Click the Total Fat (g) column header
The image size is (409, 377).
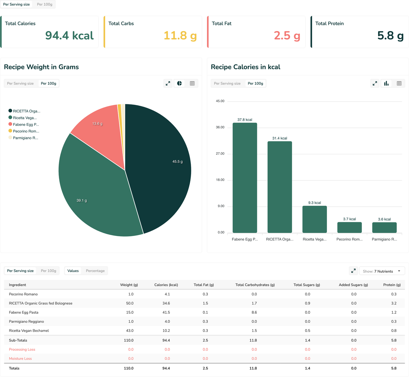coord(204,285)
